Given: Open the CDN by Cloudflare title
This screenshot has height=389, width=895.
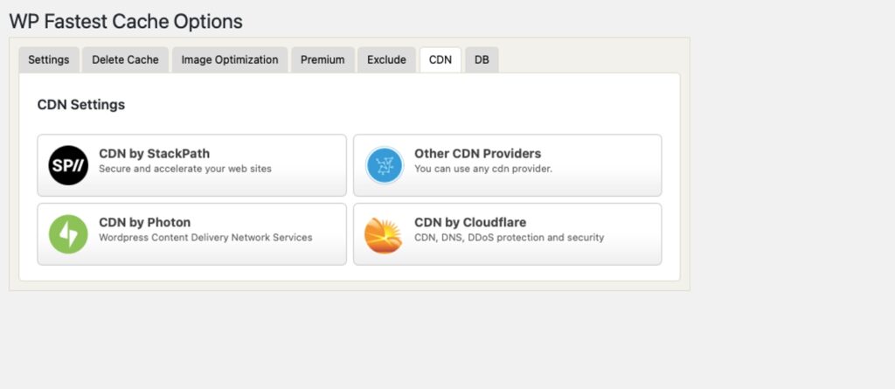Looking at the screenshot, I should click(x=469, y=222).
